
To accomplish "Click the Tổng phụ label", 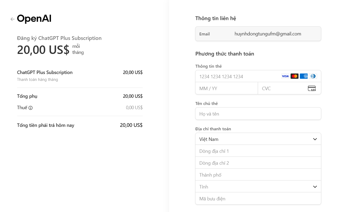I will click(27, 96).
